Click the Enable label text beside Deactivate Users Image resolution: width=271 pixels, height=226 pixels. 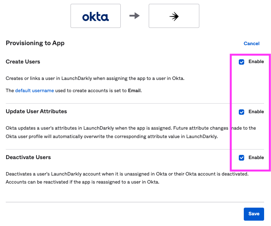point(256,158)
